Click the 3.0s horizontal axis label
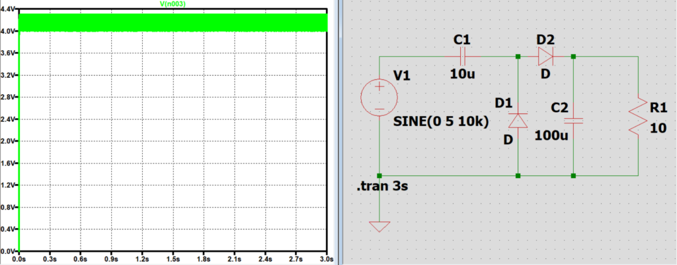The image size is (677, 265). pos(327,260)
